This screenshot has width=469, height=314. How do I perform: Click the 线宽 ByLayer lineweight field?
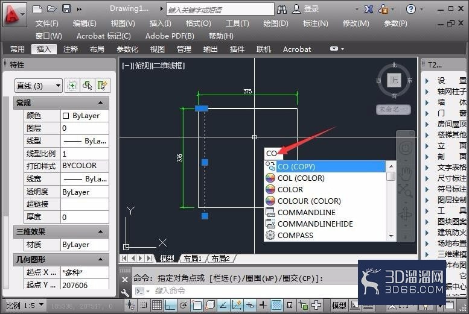(x=85, y=178)
